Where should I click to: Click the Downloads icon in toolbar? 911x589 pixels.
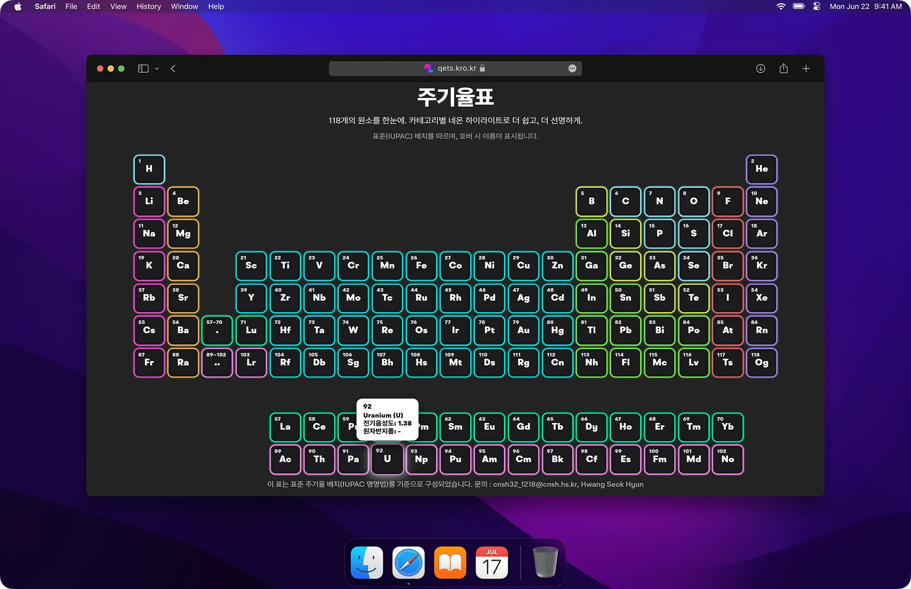pos(760,69)
